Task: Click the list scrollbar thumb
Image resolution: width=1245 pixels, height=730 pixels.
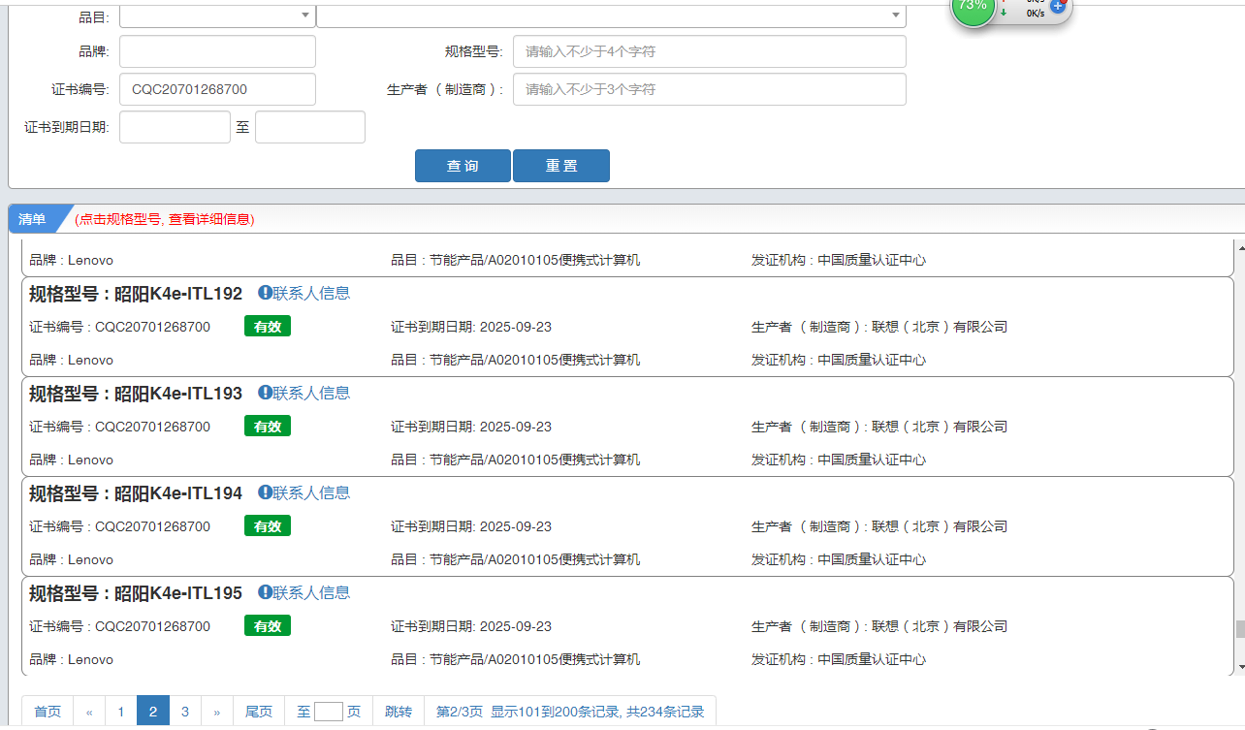Action: tap(1240, 628)
